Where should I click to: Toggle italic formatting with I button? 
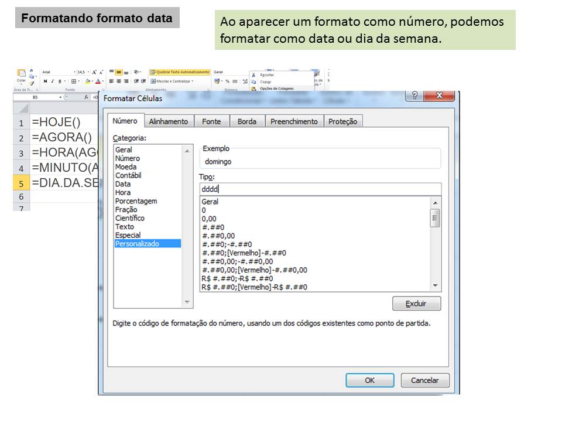coord(53,80)
